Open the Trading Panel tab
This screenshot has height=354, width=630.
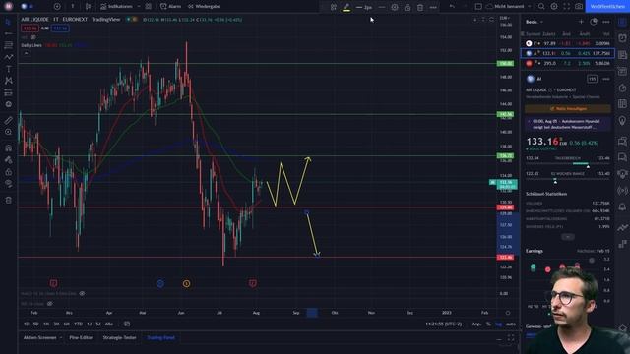point(160,337)
